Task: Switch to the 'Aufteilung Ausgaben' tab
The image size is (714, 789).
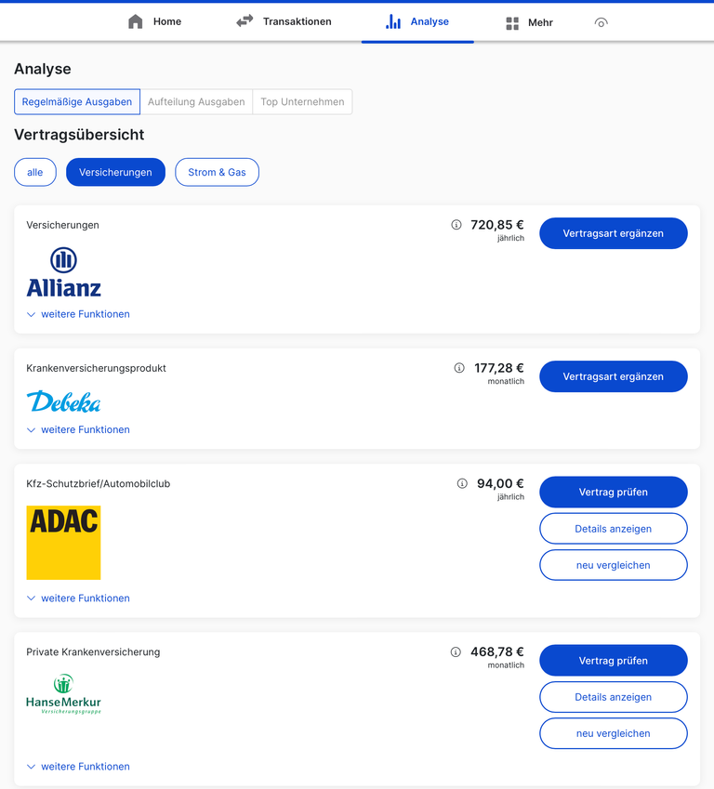Action: click(196, 101)
